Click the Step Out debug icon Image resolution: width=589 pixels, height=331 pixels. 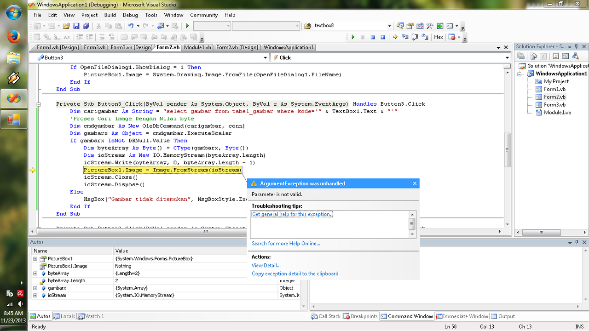(425, 37)
